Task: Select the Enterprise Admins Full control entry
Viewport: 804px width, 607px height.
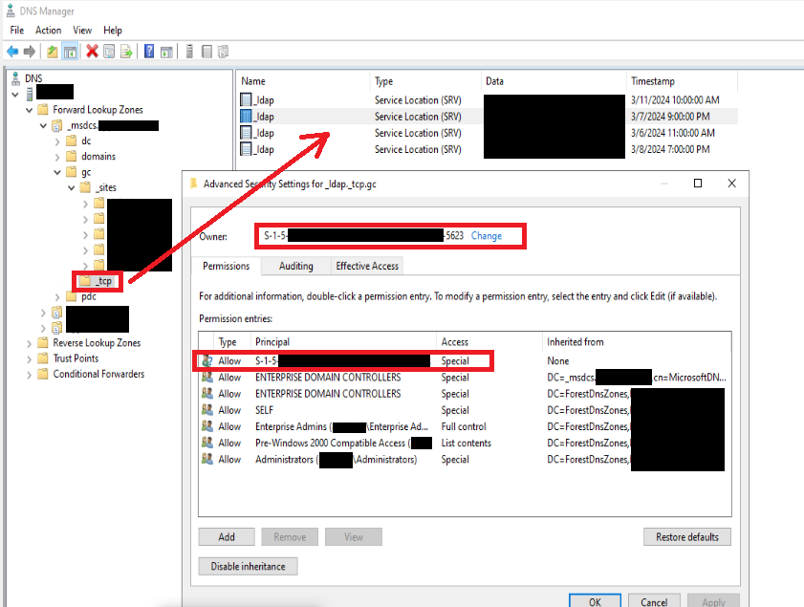Action: pyautogui.click(x=465, y=426)
